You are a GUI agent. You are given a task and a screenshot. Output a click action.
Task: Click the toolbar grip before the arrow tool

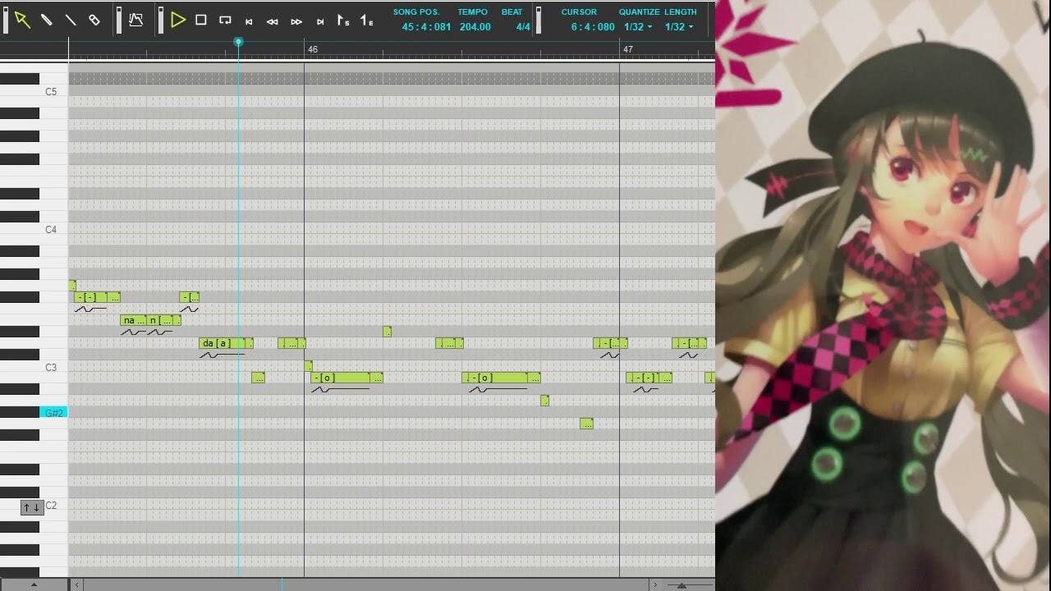(x=6, y=21)
